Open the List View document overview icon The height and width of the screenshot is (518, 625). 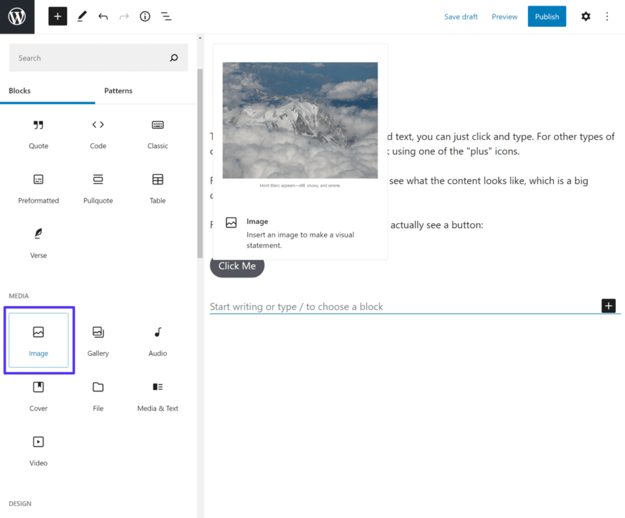click(x=166, y=16)
